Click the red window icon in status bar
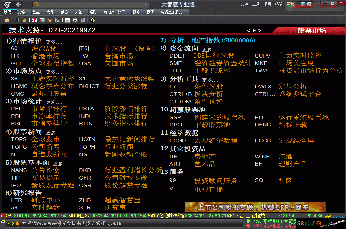Image resolution: width=346 pixels, height=229 pixels. (3, 216)
